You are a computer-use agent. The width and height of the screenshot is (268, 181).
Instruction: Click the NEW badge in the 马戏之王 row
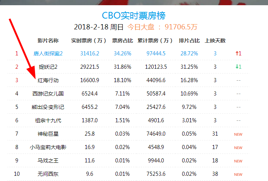238,161
